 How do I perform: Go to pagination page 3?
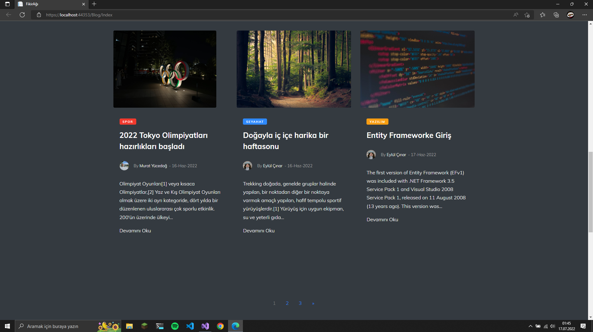(x=300, y=303)
